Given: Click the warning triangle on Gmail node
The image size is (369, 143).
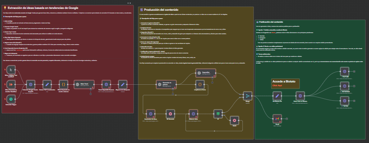Looking at the screenshot, I should 280,121.
